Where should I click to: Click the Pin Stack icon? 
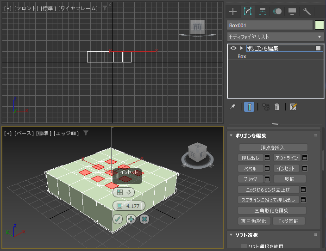232,107
